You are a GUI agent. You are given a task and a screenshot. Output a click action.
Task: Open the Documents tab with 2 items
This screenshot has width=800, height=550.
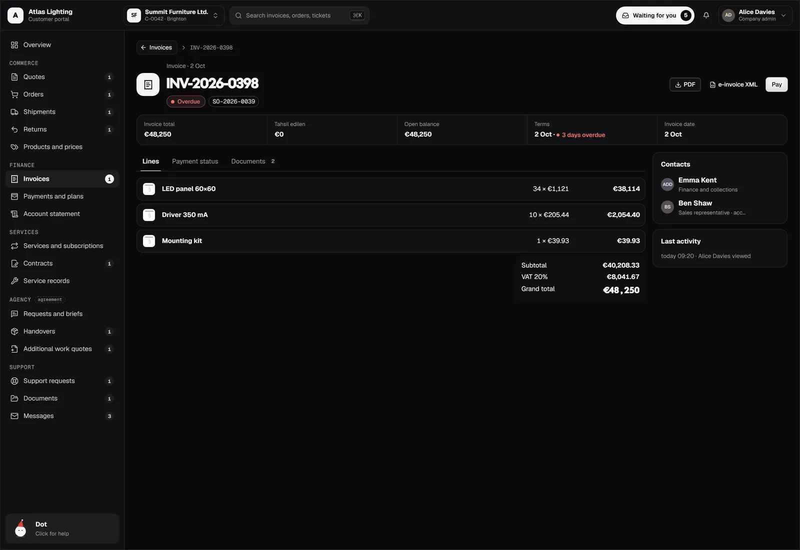click(253, 161)
